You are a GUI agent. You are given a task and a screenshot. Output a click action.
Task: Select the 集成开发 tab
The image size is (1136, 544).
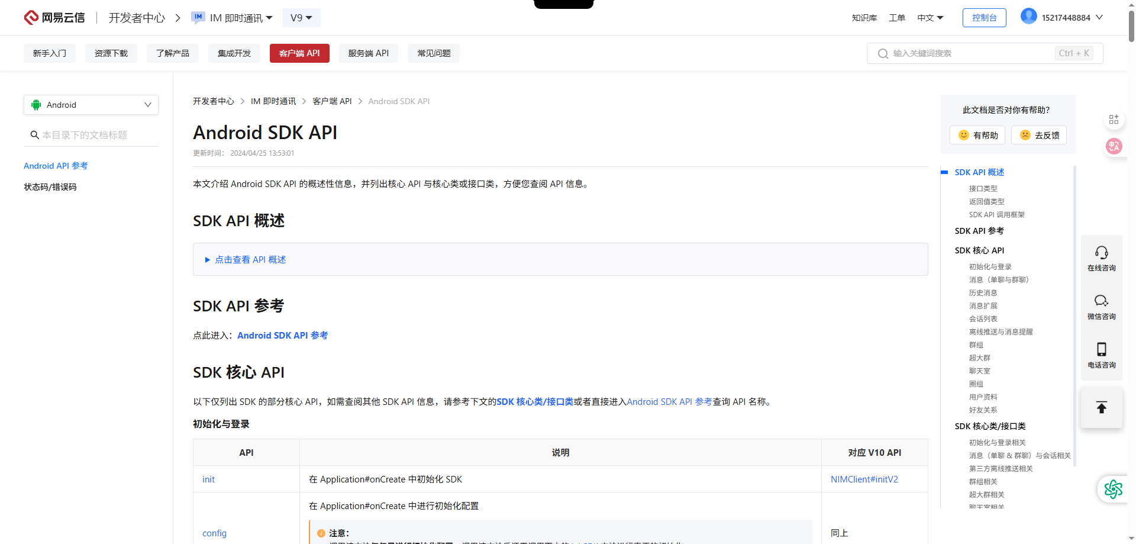234,53
